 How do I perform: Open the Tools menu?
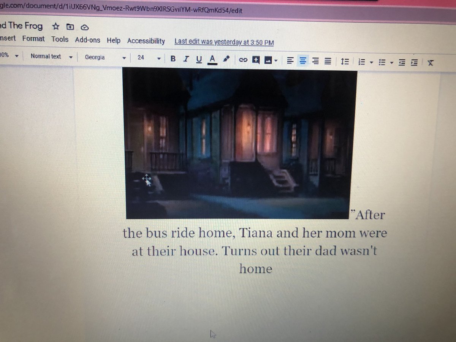[60, 39]
